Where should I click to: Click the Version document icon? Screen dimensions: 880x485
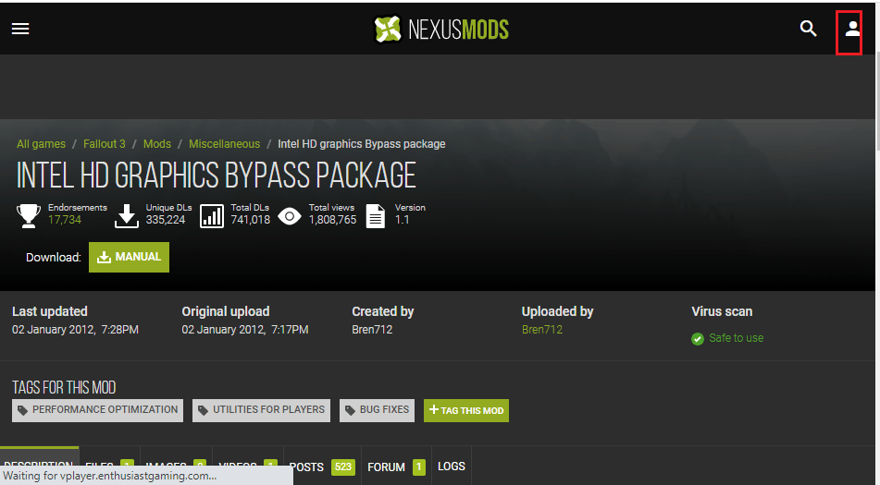coord(376,216)
